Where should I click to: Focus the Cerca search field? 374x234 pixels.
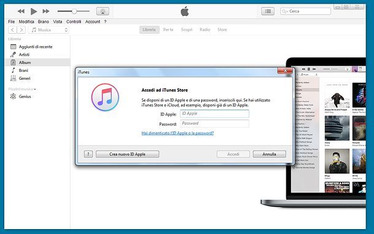coord(305,11)
